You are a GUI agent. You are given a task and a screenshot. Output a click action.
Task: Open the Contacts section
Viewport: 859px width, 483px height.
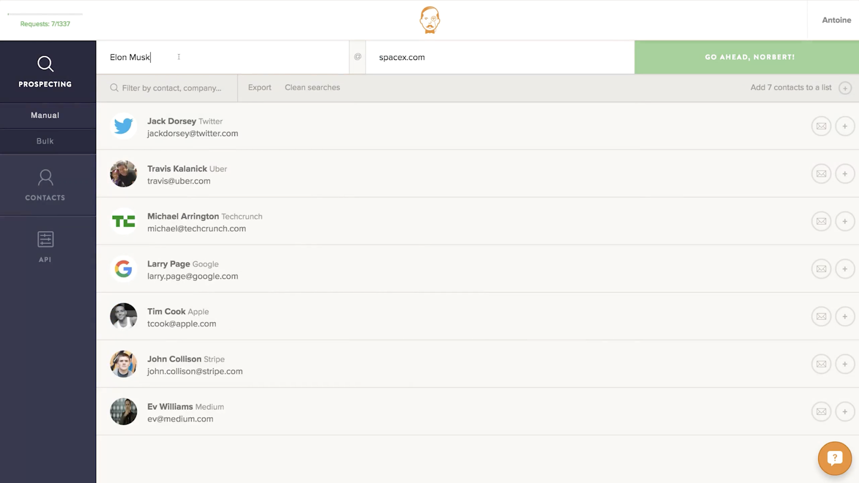tap(45, 185)
